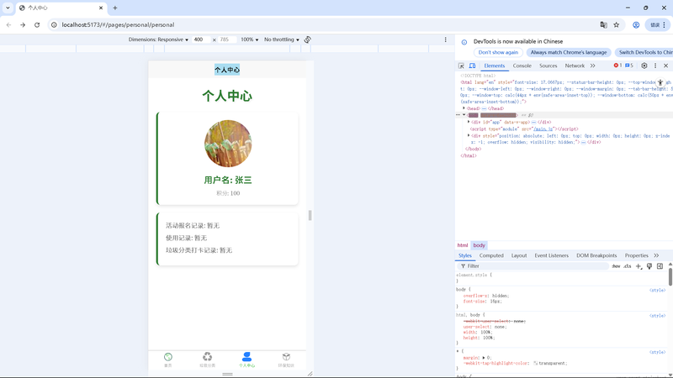Toggle computed styles sidebar icon
This screenshot has height=378, width=673.
click(660, 266)
